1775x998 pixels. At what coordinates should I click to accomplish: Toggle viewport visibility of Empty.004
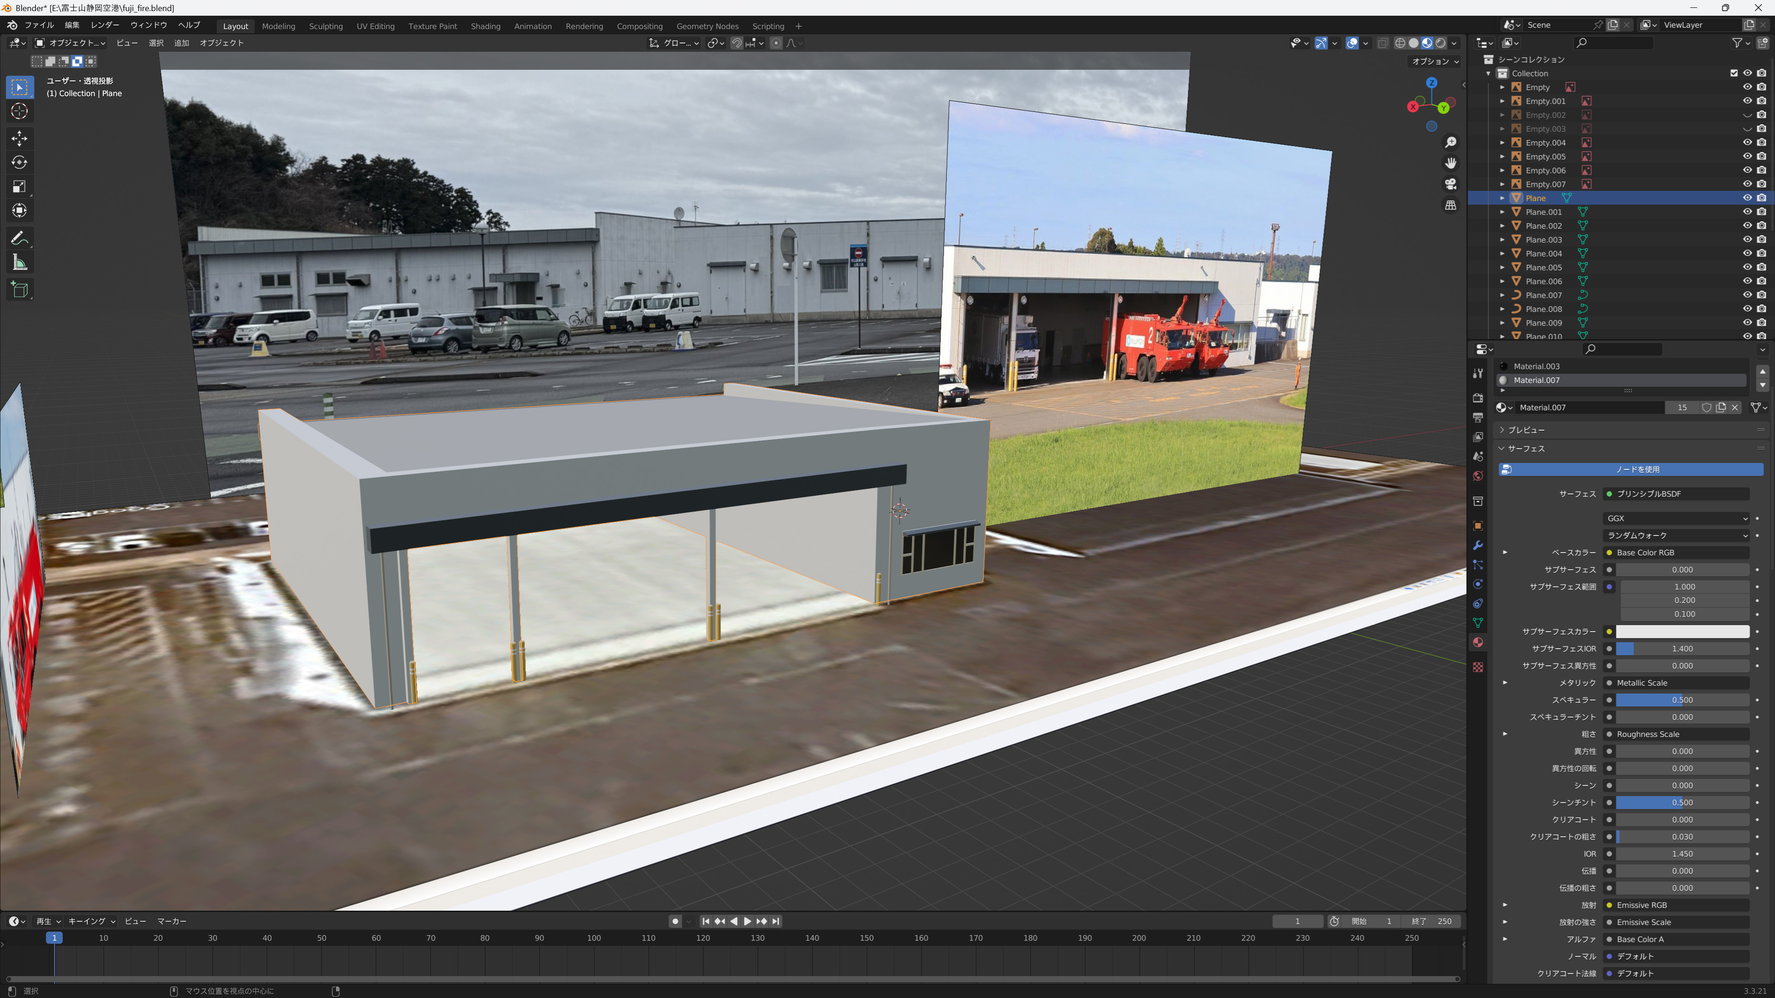tap(1747, 143)
